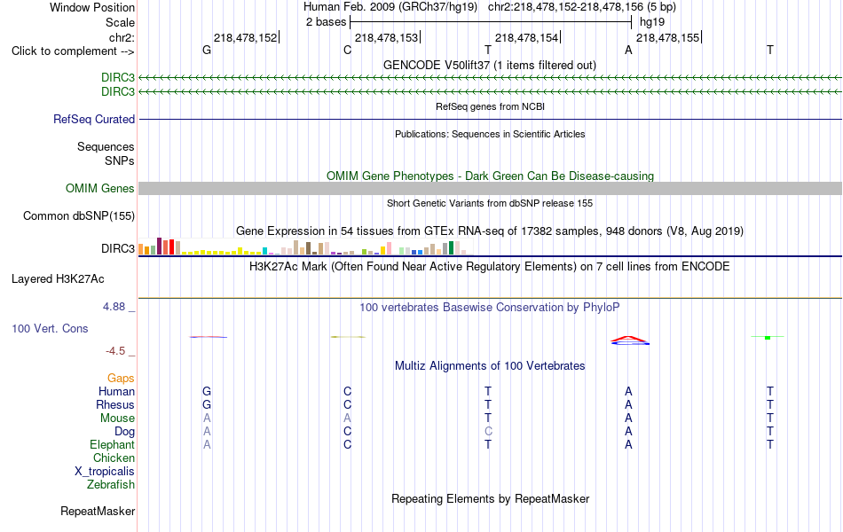
Task: Click the cyan bar in GTEx chart
Action: pos(264,251)
